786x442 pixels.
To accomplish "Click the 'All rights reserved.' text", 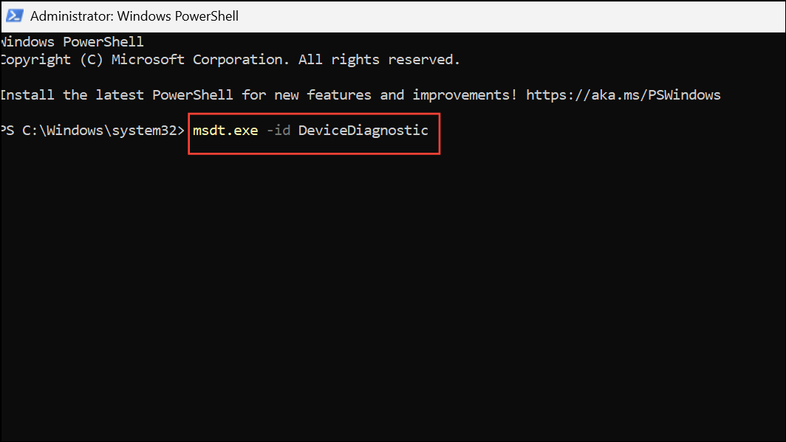I will coord(379,60).
